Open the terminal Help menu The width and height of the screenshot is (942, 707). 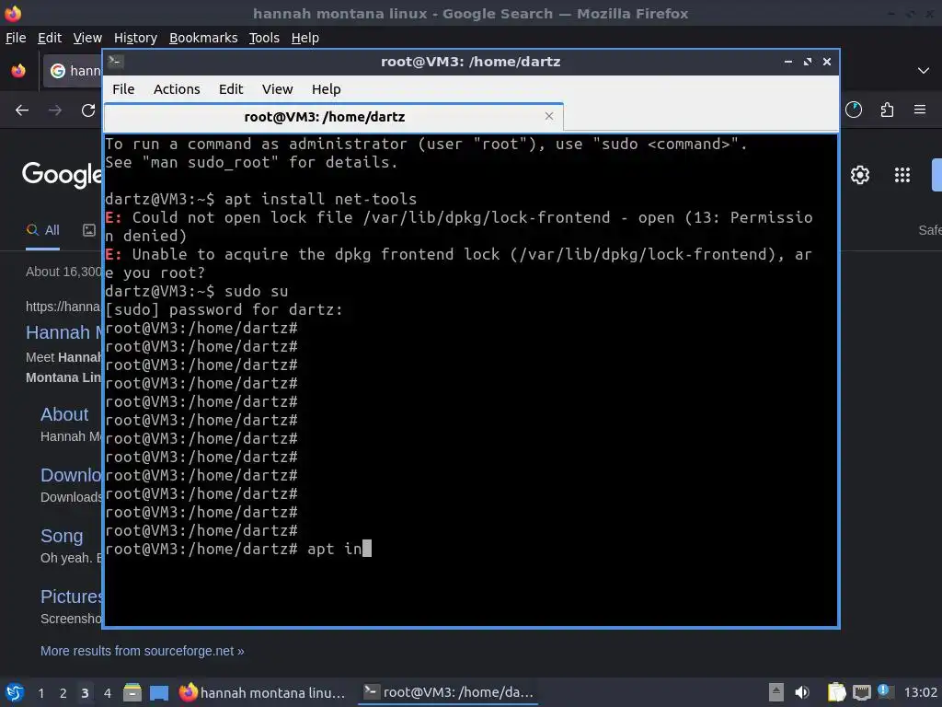pyautogui.click(x=327, y=89)
